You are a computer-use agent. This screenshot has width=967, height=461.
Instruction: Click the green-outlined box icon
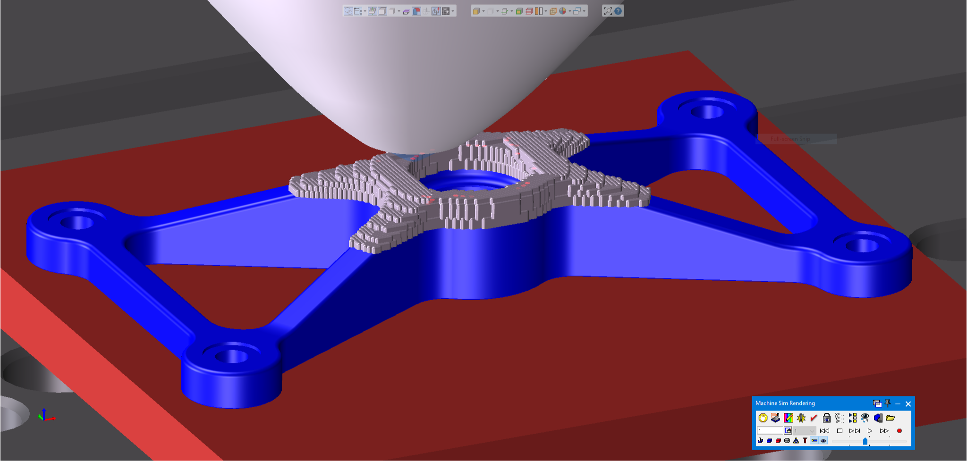point(519,11)
